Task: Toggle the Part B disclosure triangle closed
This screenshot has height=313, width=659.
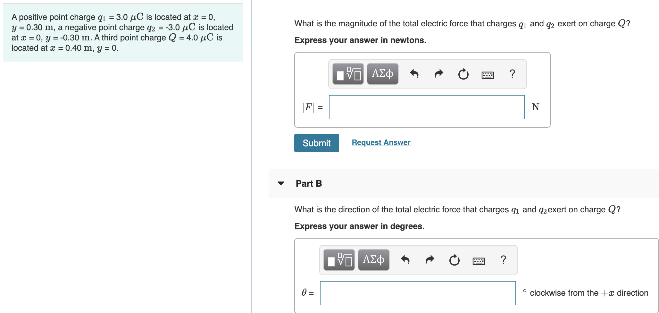Action: (281, 183)
